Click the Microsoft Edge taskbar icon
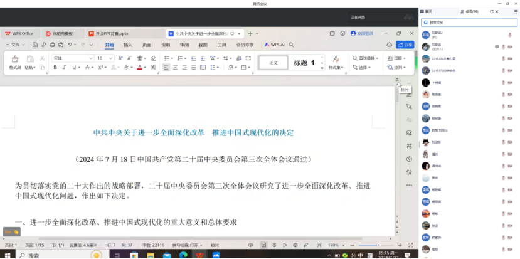Image resolution: width=520 pixels, height=259 pixels. click(183, 255)
